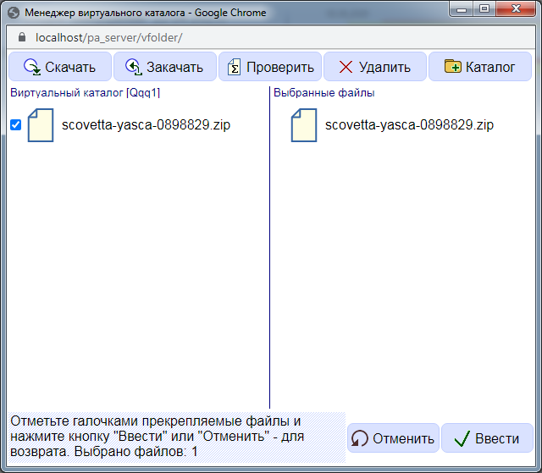This screenshot has width=542, height=473.
Task: Click the Закачать upload button
Action: [165, 67]
